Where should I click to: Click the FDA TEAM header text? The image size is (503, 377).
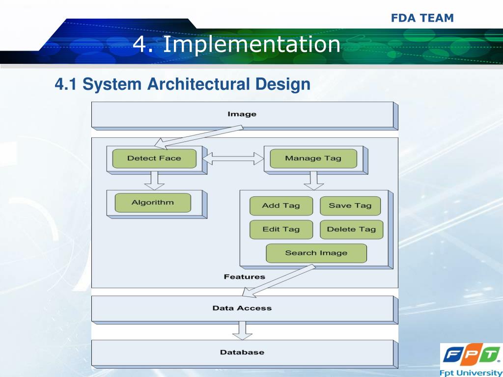[422, 18]
